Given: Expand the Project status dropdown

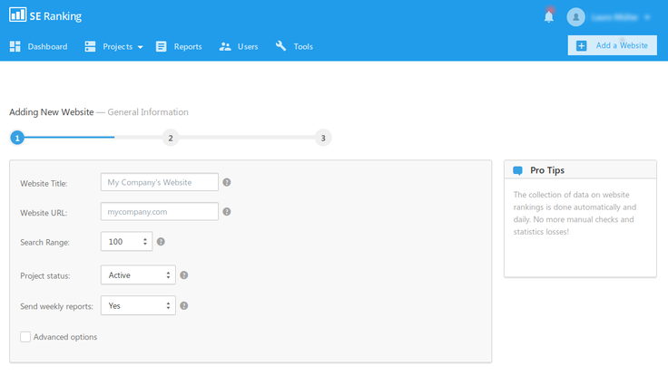Looking at the screenshot, I should 137,275.
